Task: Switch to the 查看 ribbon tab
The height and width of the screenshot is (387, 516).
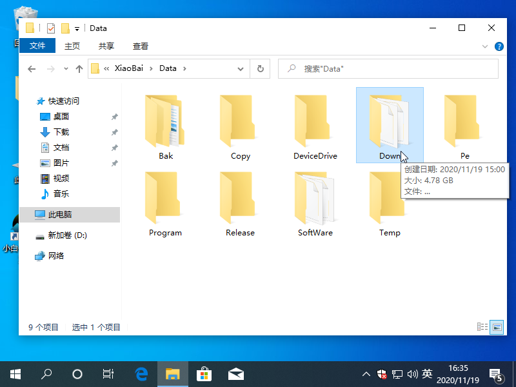Action: pyautogui.click(x=141, y=46)
